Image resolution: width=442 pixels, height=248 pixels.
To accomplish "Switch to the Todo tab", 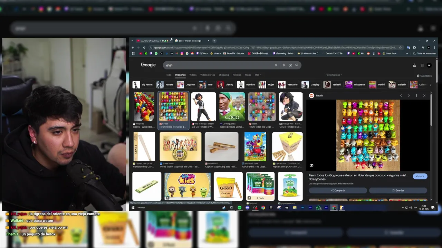I will click(169, 75).
